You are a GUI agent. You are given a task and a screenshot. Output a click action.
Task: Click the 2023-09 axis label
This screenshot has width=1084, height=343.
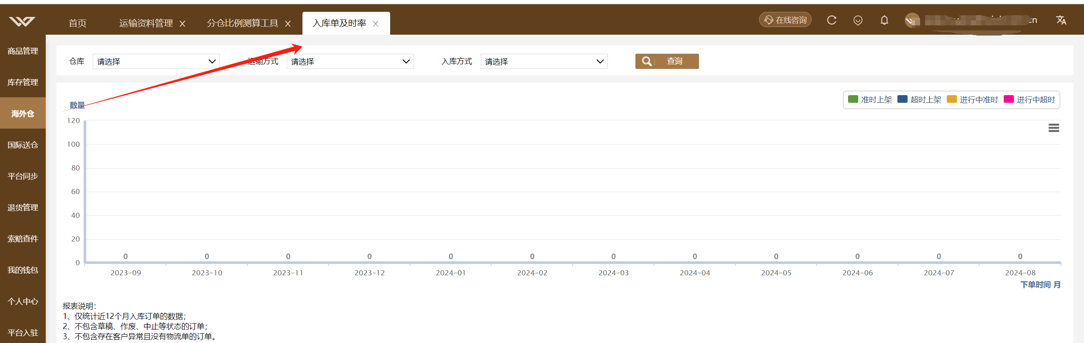[x=125, y=273]
